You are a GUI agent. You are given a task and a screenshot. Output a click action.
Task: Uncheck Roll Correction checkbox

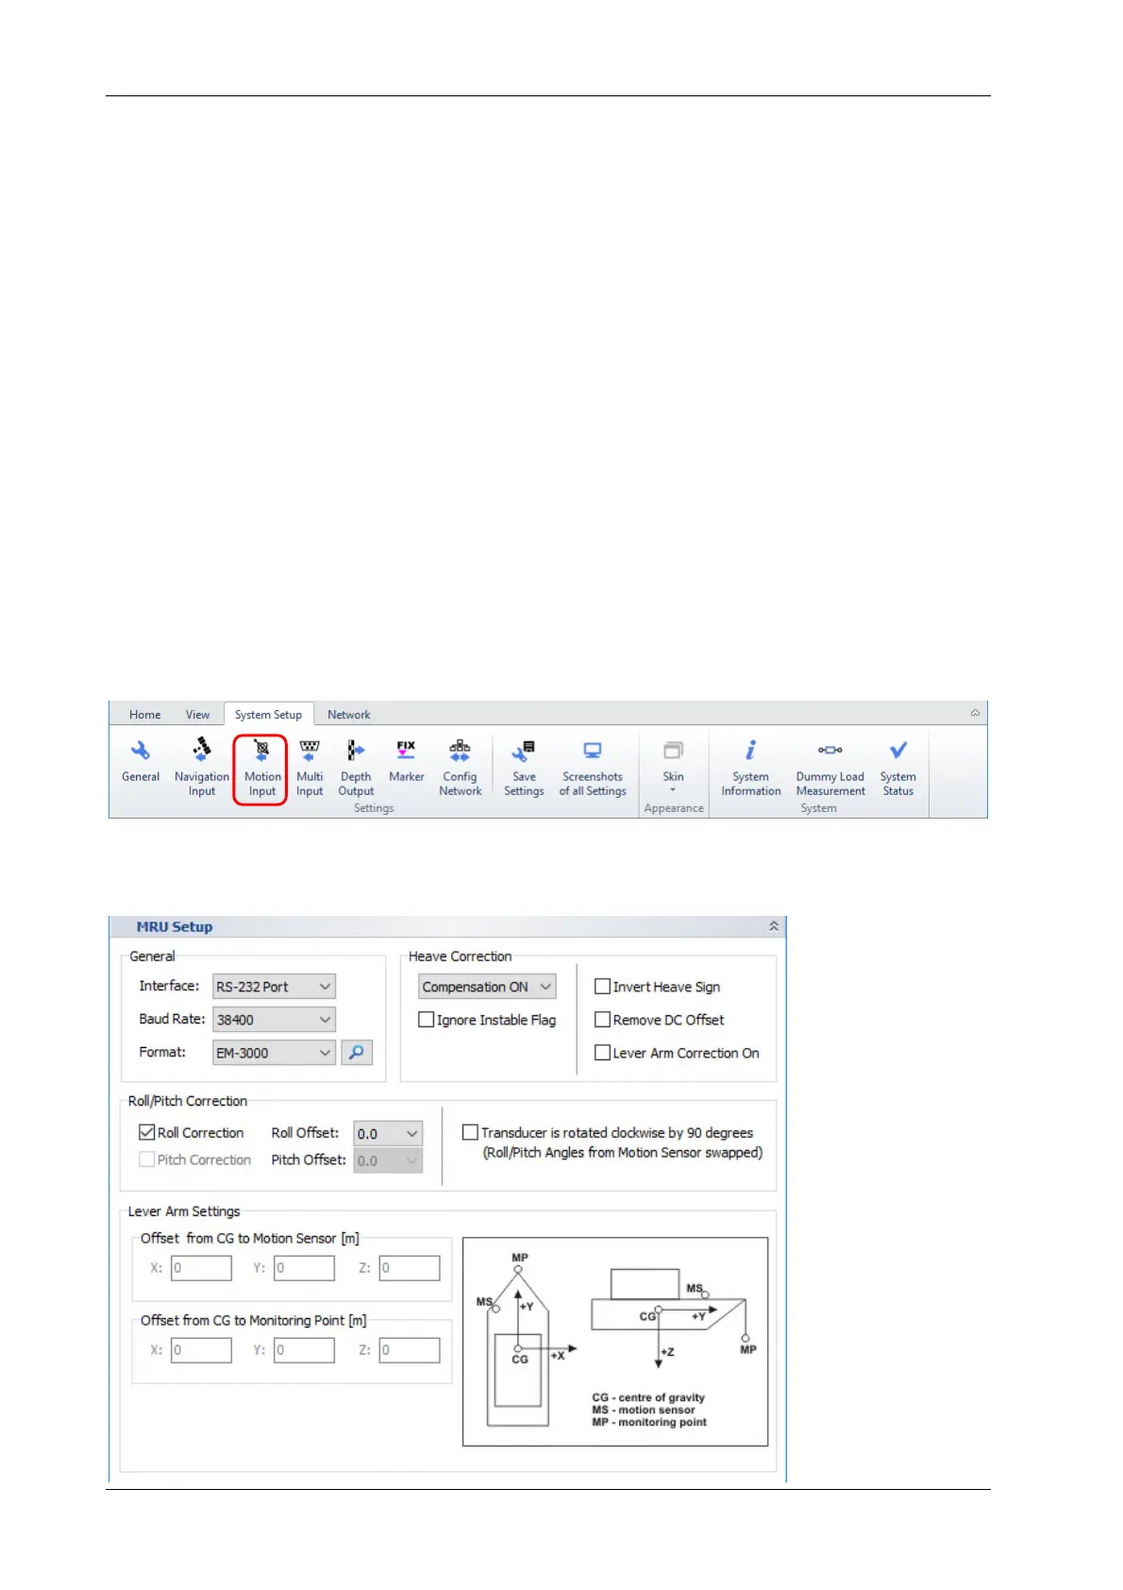click(x=147, y=1132)
